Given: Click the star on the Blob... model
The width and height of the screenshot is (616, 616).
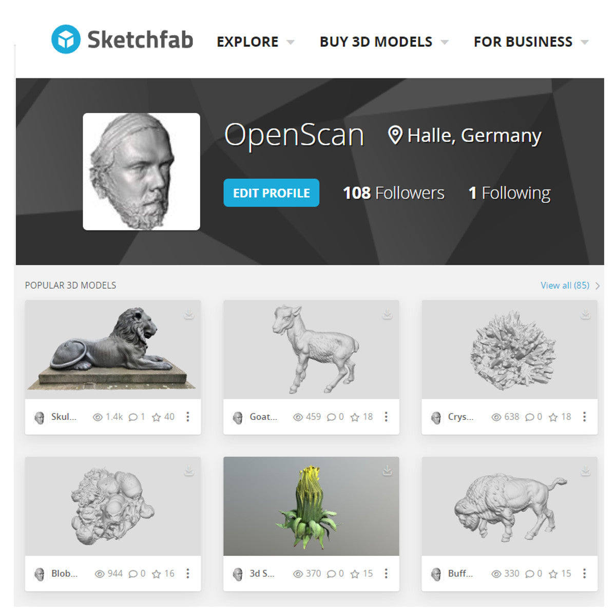Looking at the screenshot, I should pyautogui.click(x=157, y=574).
